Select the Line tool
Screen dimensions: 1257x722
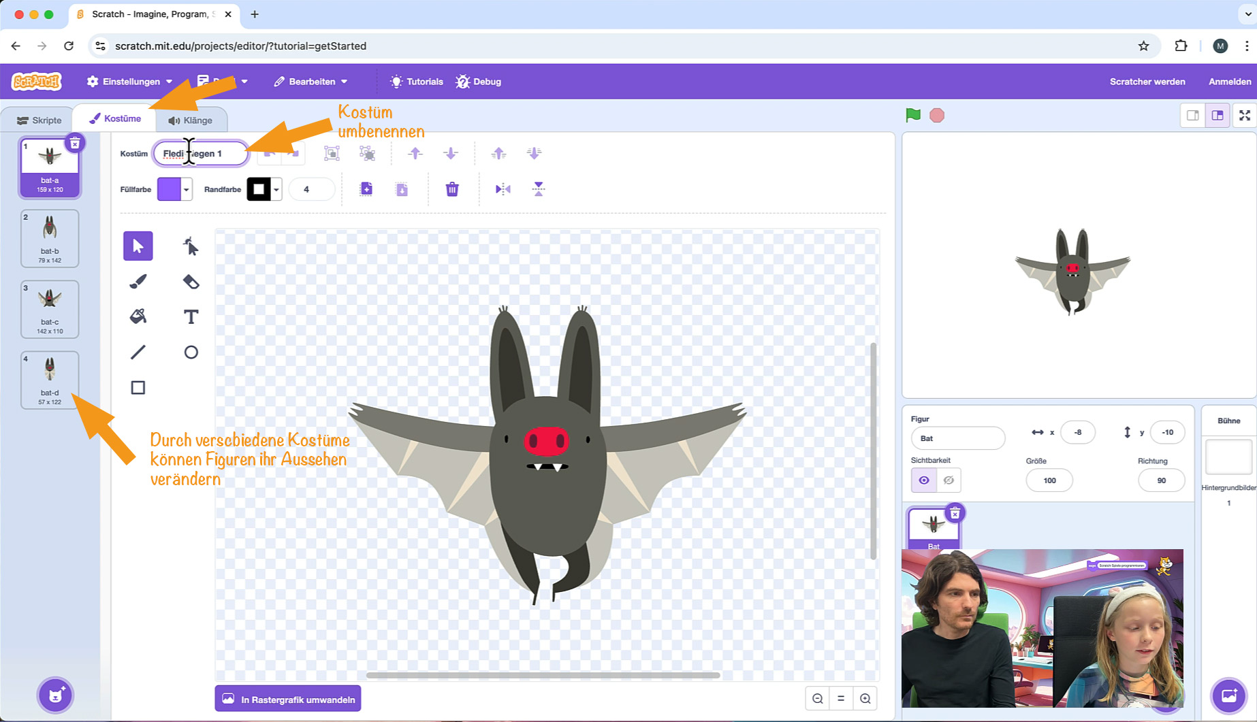coord(138,352)
